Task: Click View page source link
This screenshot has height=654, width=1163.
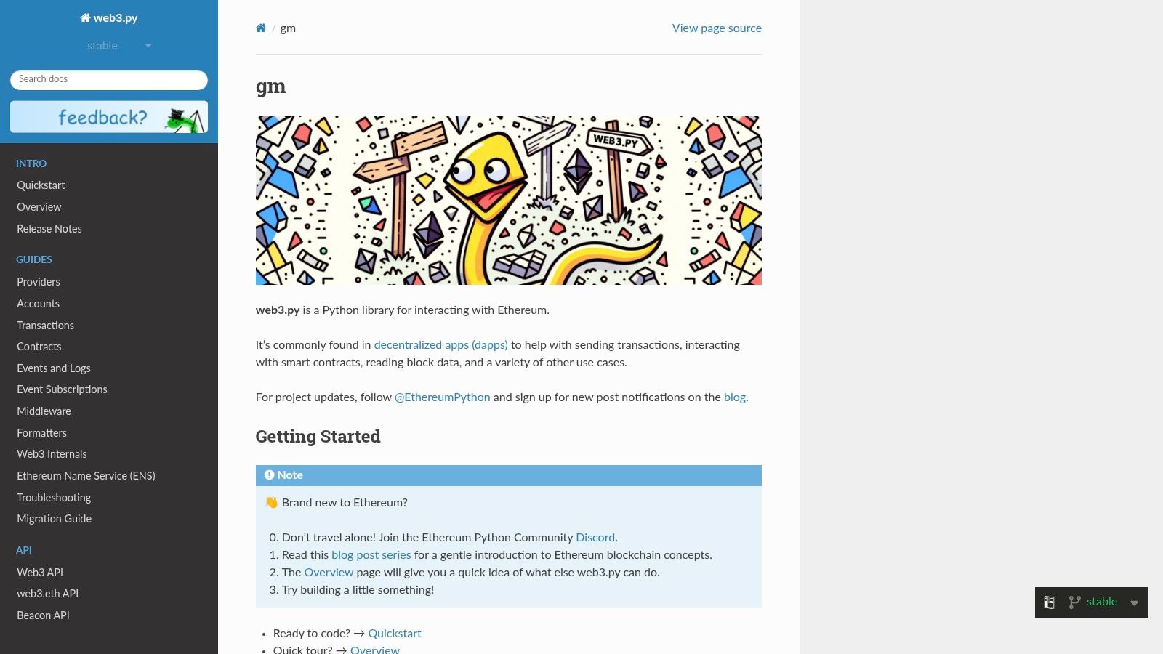Action: click(717, 28)
